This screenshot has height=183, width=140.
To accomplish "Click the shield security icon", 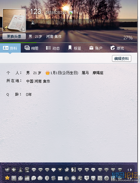I will point(47,178).
